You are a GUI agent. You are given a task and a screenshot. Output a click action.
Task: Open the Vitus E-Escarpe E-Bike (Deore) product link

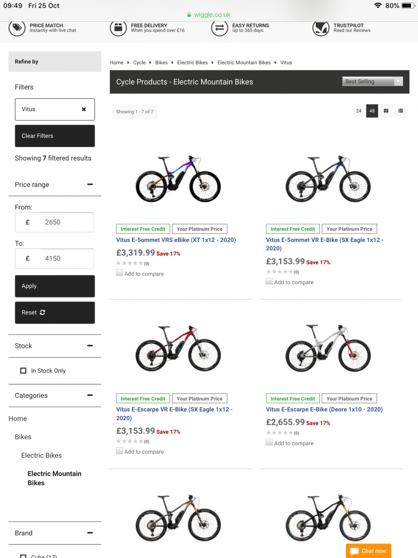click(324, 409)
